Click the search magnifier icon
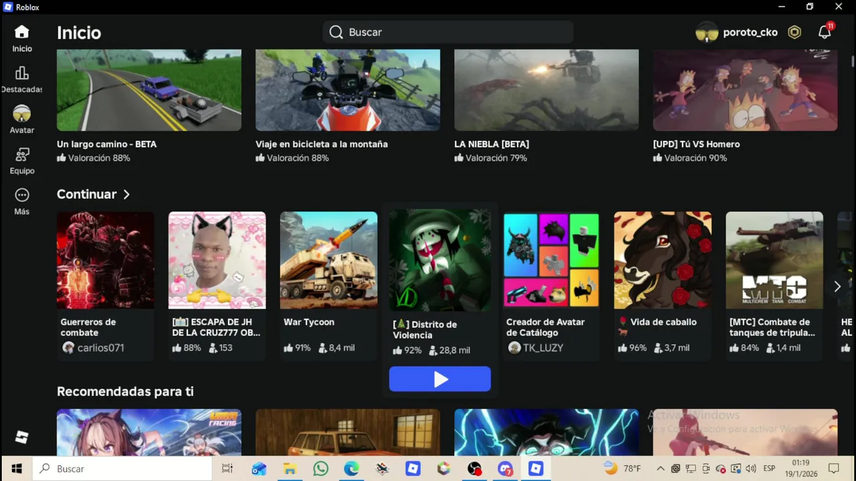 coord(336,32)
